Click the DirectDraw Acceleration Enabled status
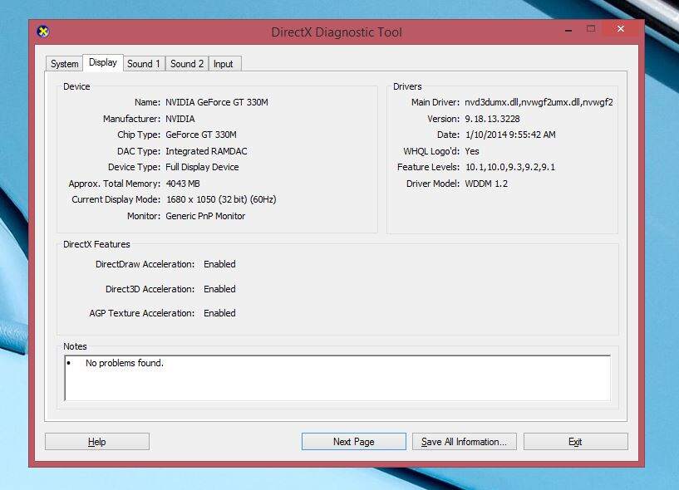The height and width of the screenshot is (490, 679). click(x=219, y=264)
